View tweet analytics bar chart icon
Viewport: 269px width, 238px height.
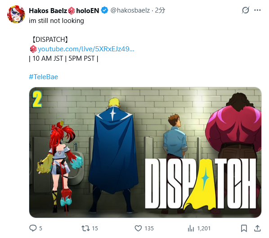191,229
